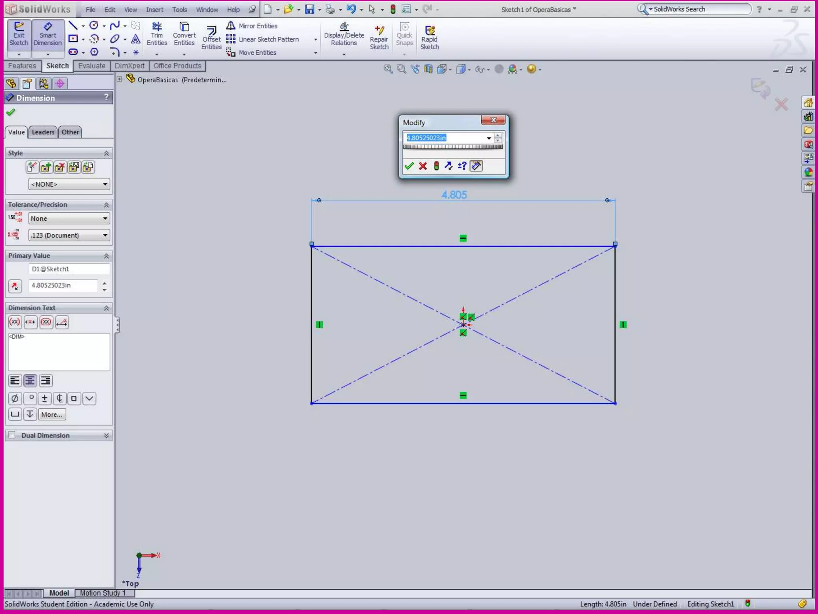Image resolution: width=818 pixels, height=614 pixels.
Task: Click the Exit Sketch icon
Action: (x=19, y=34)
